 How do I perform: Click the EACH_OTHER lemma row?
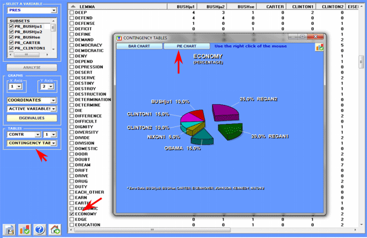(89, 192)
